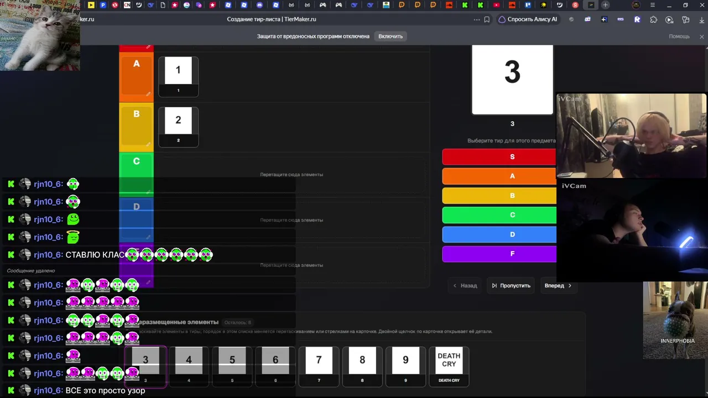Screen dimensions: 708x398
Task: Assign item to green C button under preview
Action: pyautogui.click(x=499, y=215)
